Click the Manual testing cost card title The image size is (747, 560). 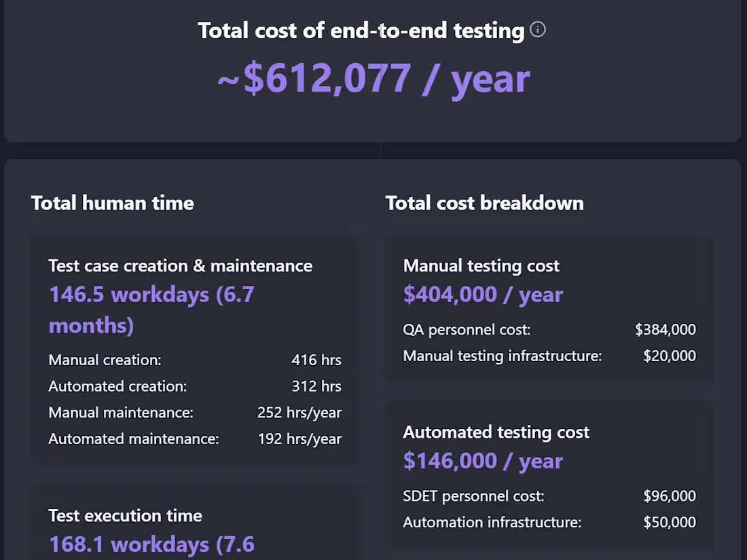click(x=481, y=266)
